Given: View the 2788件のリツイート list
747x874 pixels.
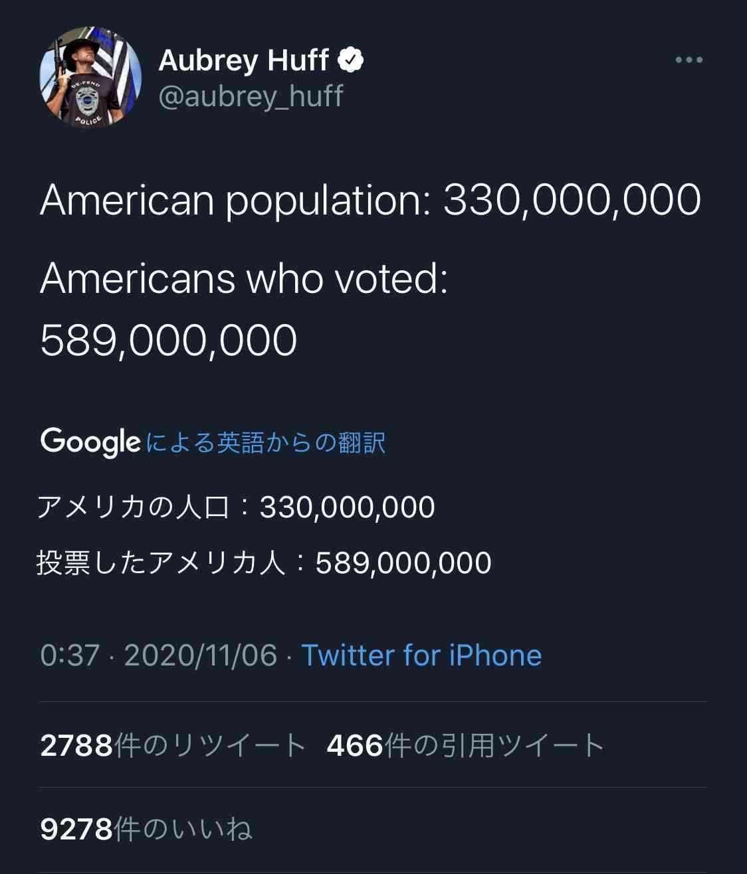Looking at the screenshot, I should point(173,745).
